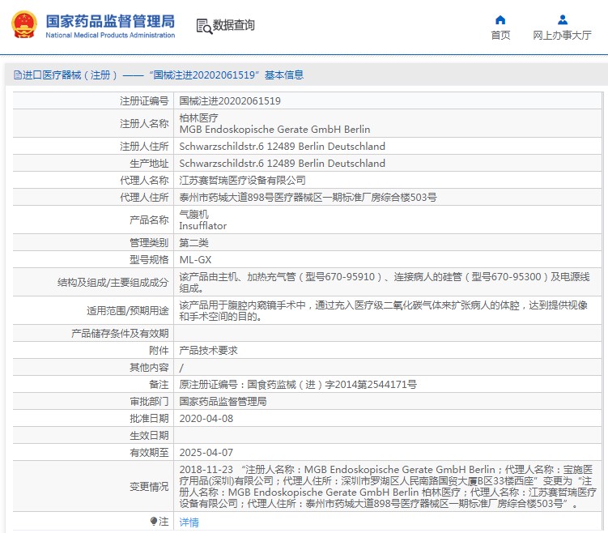Click the data query magnifier icon
The height and width of the screenshot is (533, 608).
tap(204, 26)
